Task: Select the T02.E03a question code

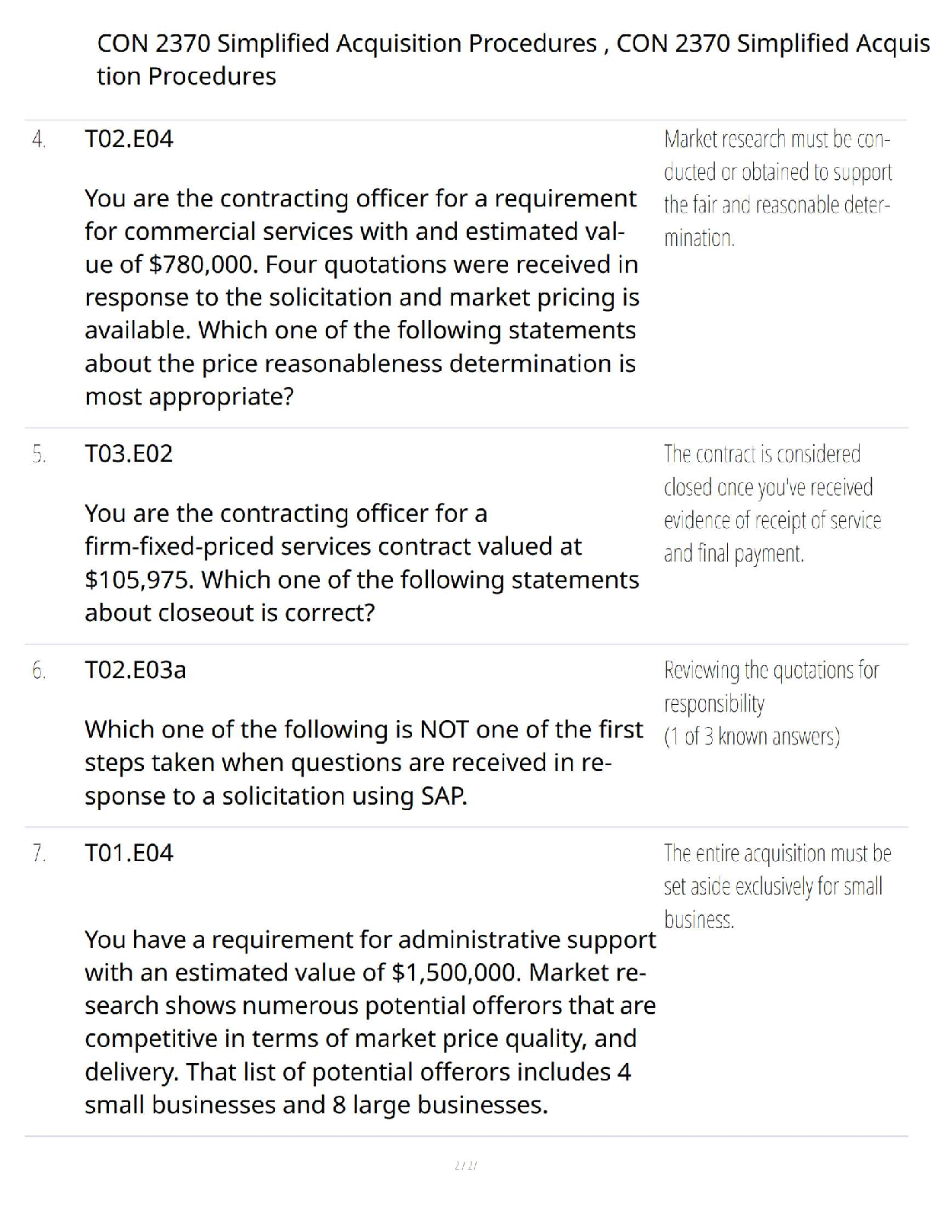Action: tap(136, 671)
